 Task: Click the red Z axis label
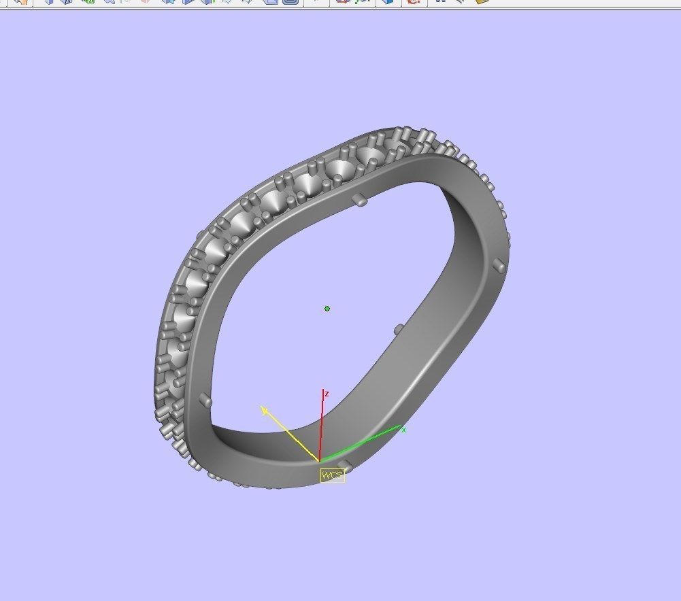coord(327,394)
